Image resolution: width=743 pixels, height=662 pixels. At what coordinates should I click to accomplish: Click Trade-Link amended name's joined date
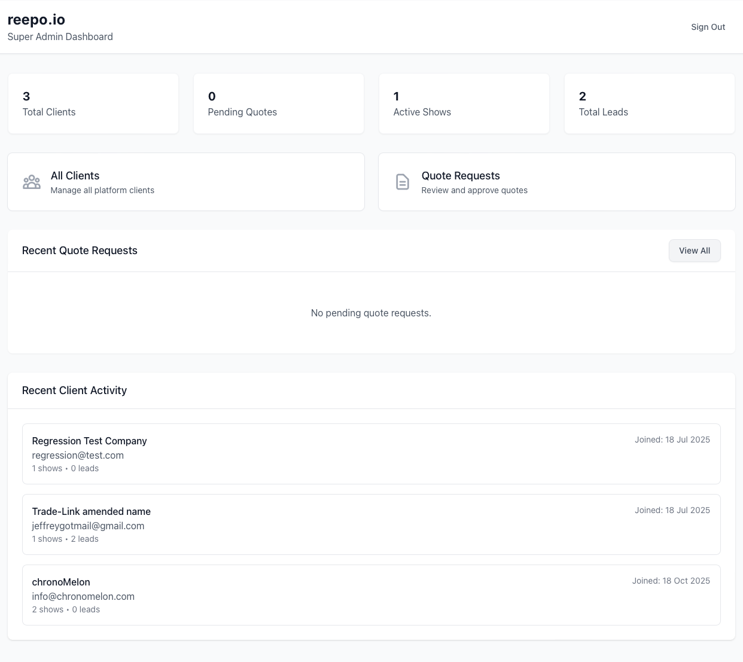point(672,510)
